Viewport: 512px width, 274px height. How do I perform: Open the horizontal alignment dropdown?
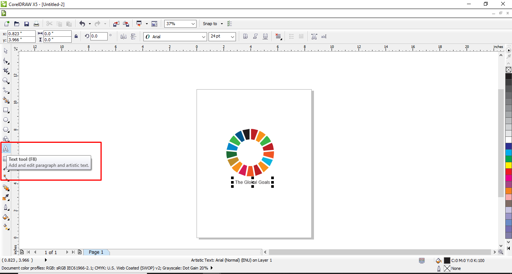point(278,36)
